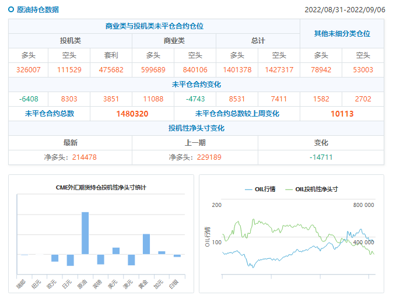Click the 原油 bar in the bar chart

coord(85,233)
